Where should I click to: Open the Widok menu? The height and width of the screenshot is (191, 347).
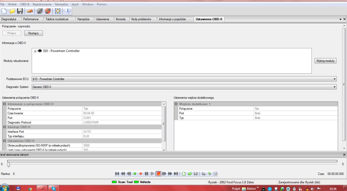(12, 4)
